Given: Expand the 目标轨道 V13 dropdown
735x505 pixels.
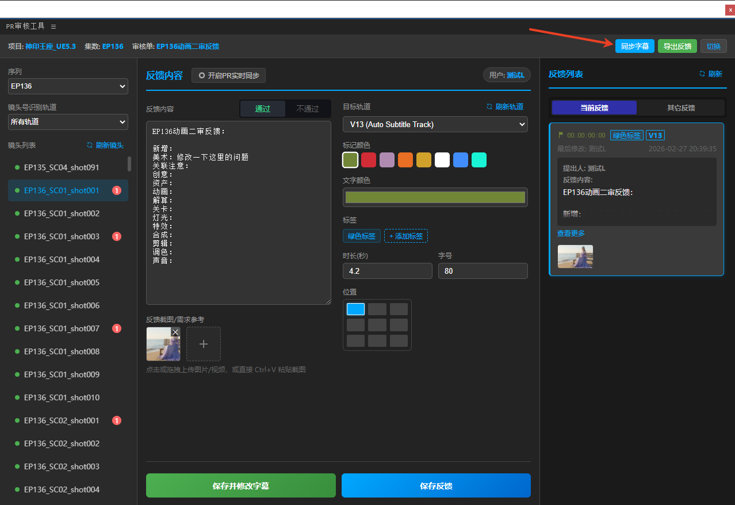Looking at the screenshot, I should click(x=435, y=124).
